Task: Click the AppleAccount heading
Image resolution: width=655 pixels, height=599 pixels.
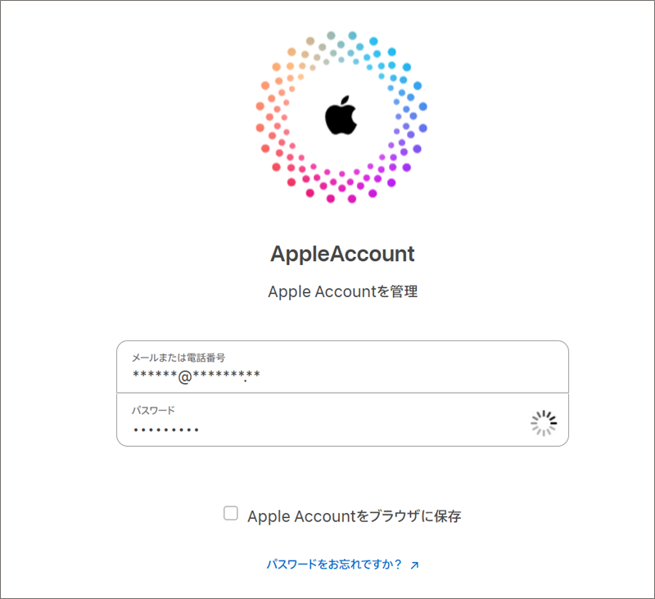Action: pyautogui.click(x=342, y=254)
